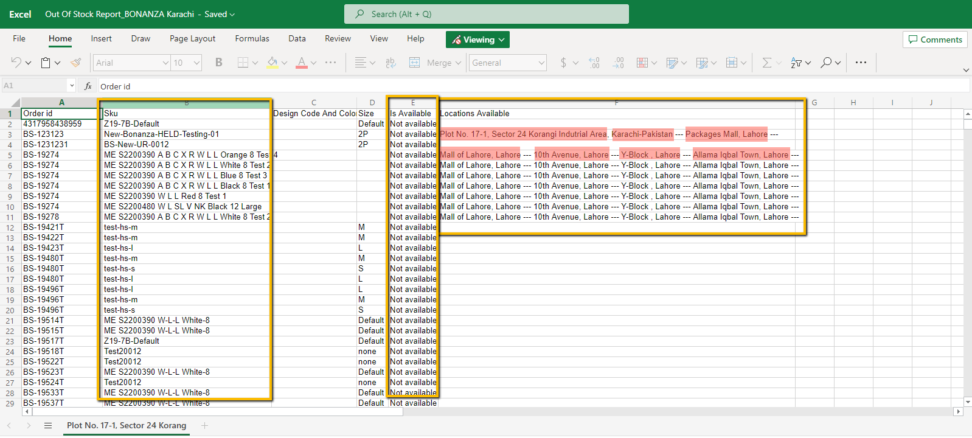
Task: Switch to the Page Layout tab
Action: tap(192, 38)
